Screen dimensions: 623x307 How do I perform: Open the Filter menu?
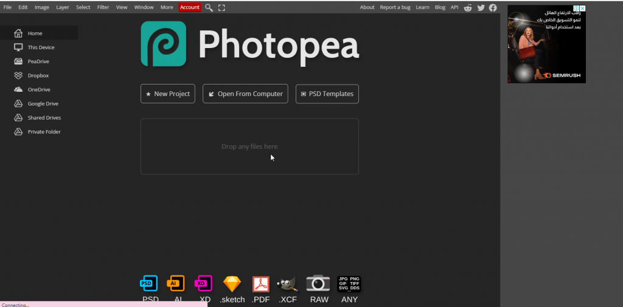(x=103, y=7)
